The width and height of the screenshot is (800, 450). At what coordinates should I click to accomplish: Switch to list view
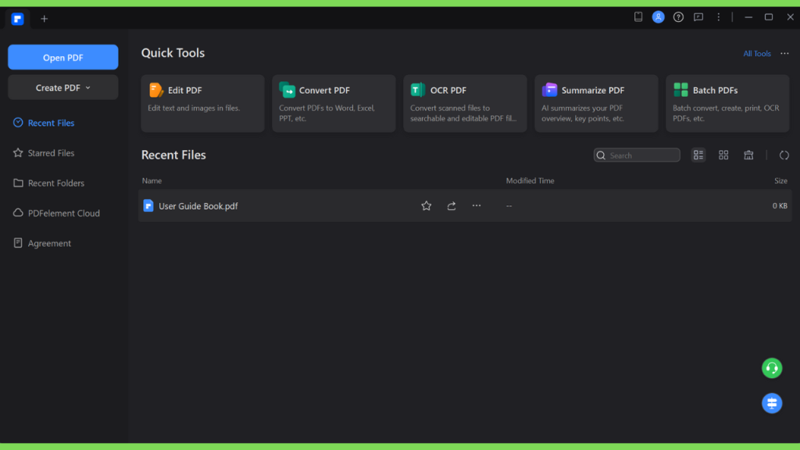click(698, 155)
